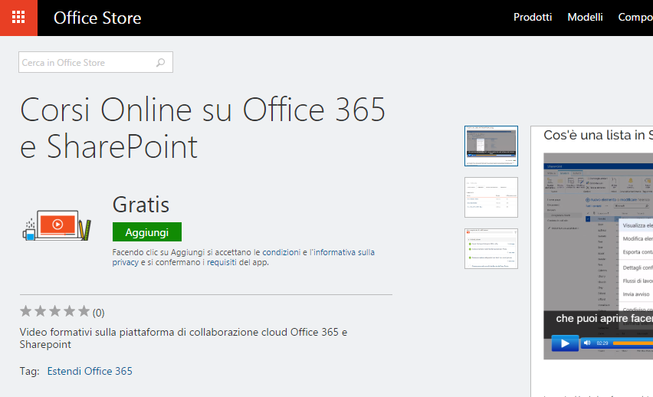
Task: Go to Office Store home title
Action: pos(97,18)
